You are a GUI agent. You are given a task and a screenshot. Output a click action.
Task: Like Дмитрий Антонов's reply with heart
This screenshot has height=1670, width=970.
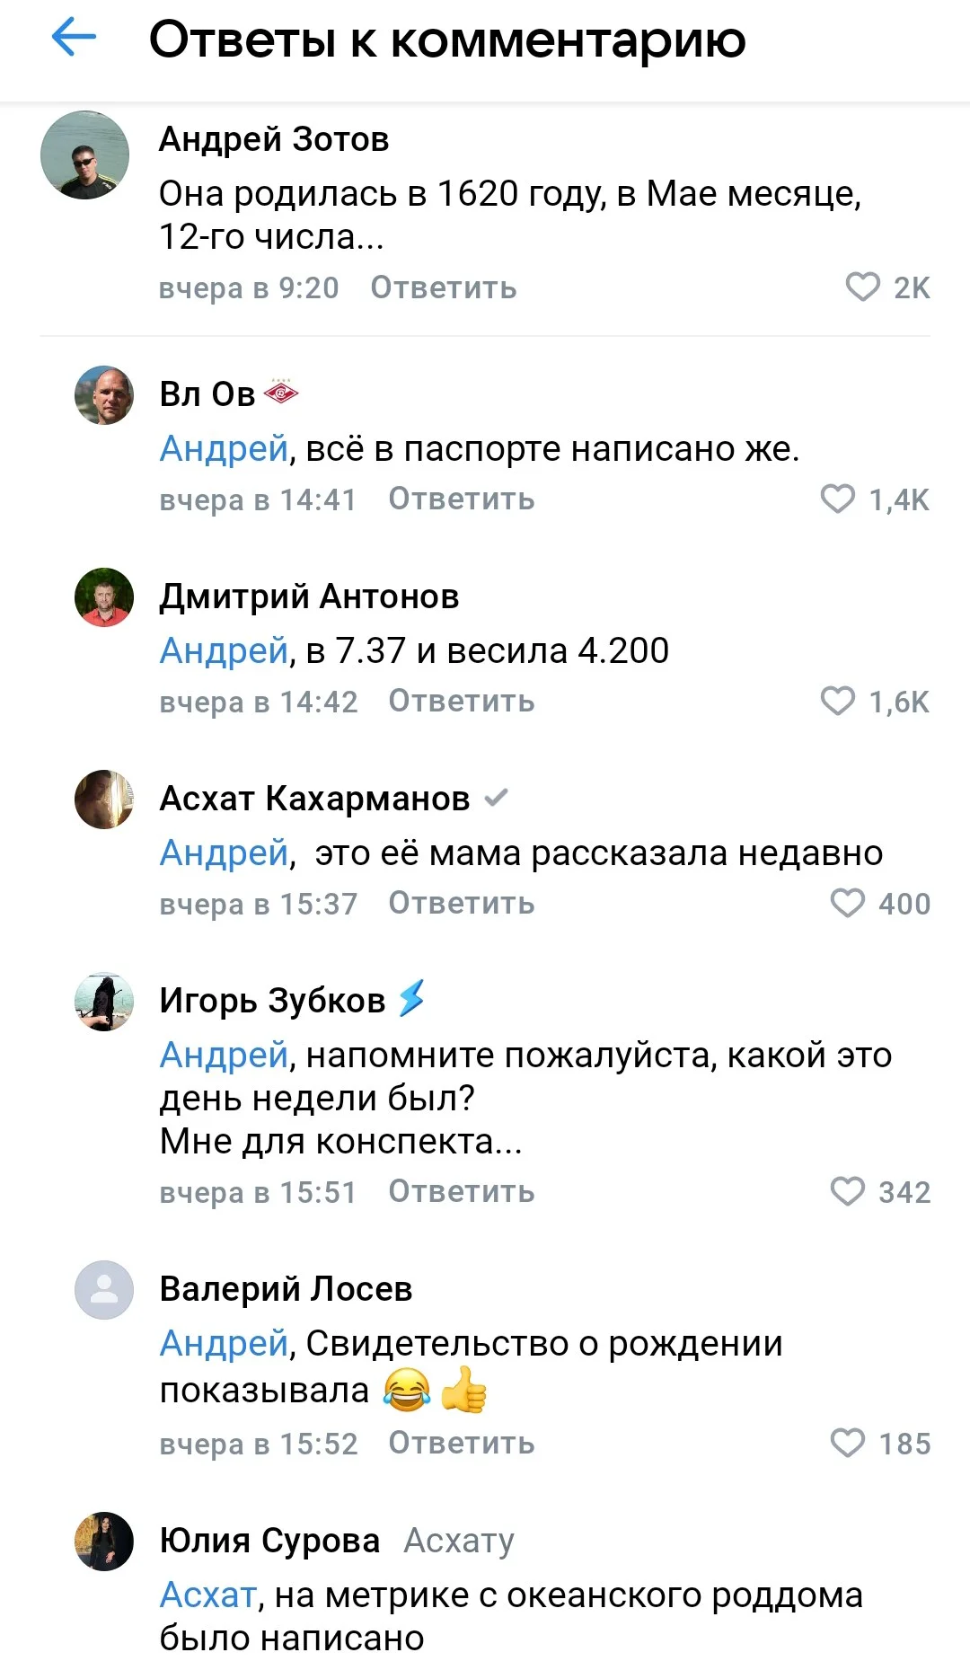pyautogui.click(x=838, y=701)
